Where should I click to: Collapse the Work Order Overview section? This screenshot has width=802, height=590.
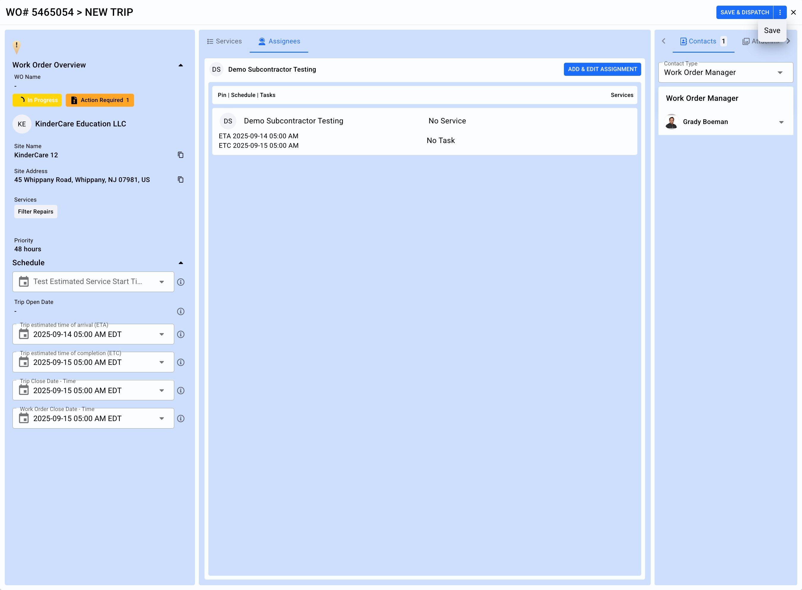pos(181,65)
